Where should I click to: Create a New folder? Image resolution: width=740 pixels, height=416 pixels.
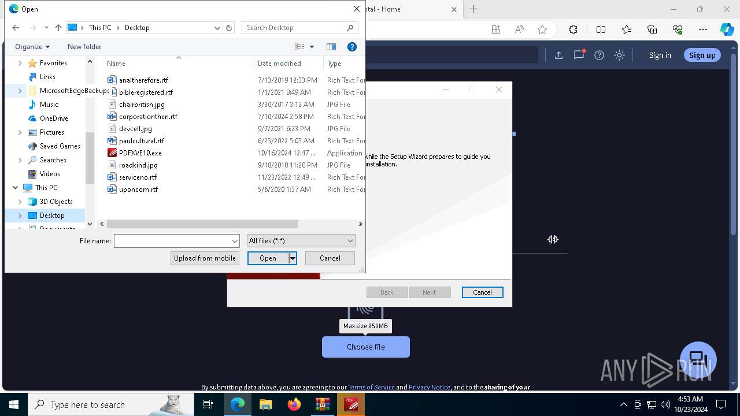pos(84,47)
